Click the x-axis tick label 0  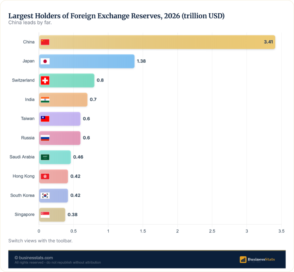(x=39, y=231)
